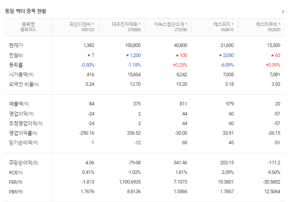Open 이녹스첨단소재 stock link
The image size is (292, 202).
click(x=169, y=24)
